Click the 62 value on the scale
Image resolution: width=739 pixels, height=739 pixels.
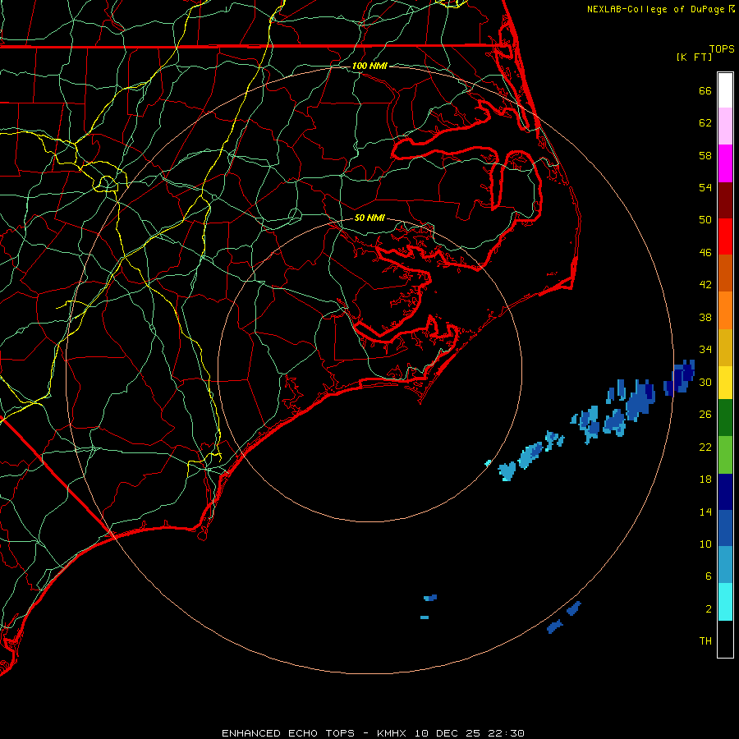pos(705,123)
